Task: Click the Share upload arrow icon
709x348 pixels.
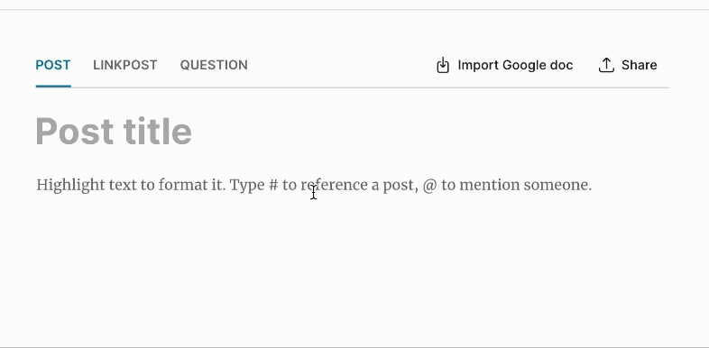Action: point(606,65)
